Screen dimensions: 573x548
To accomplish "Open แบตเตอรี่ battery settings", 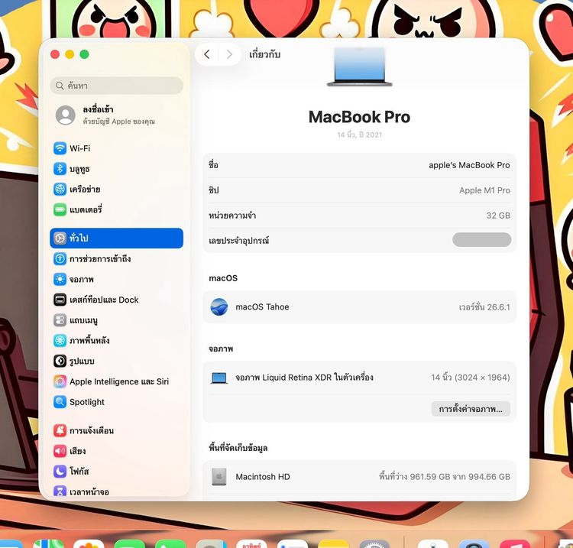I will 116,210.
